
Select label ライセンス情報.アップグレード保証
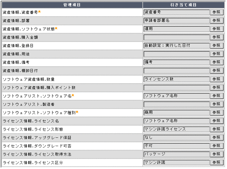click(x=37, y=138)
